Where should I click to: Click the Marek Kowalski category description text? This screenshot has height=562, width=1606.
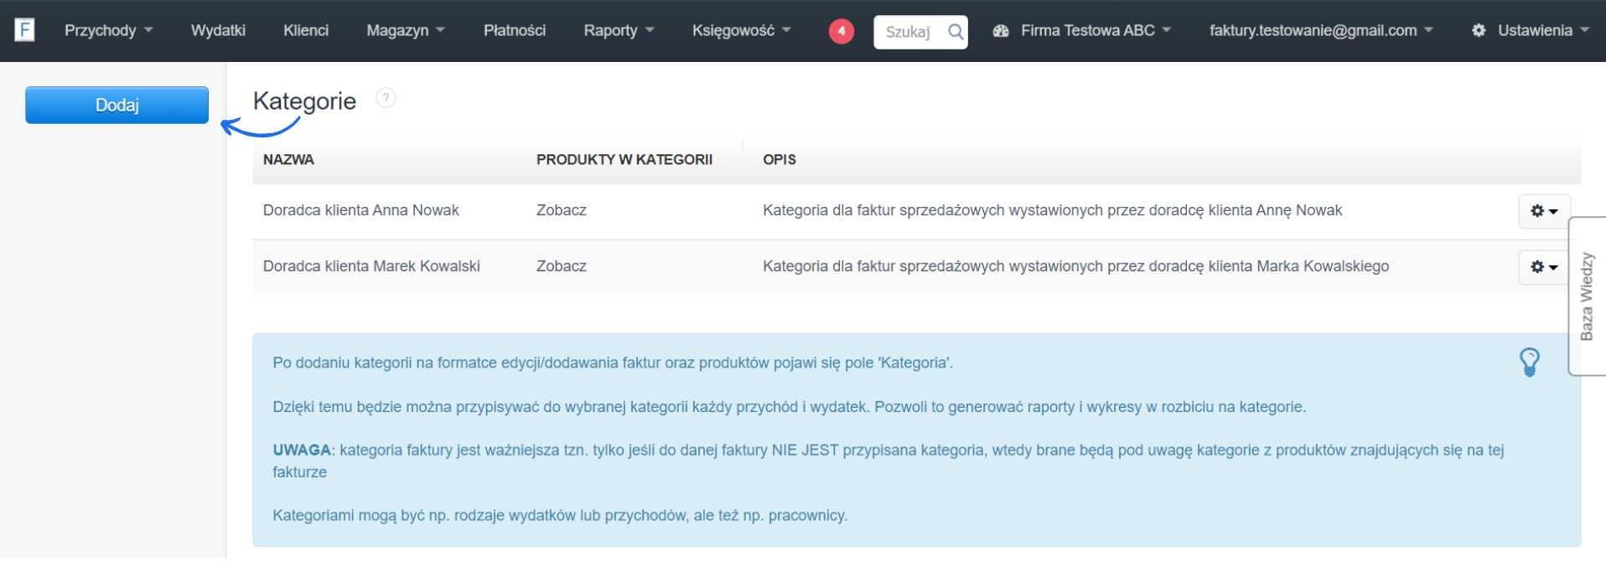click(x=1075, y=266)
